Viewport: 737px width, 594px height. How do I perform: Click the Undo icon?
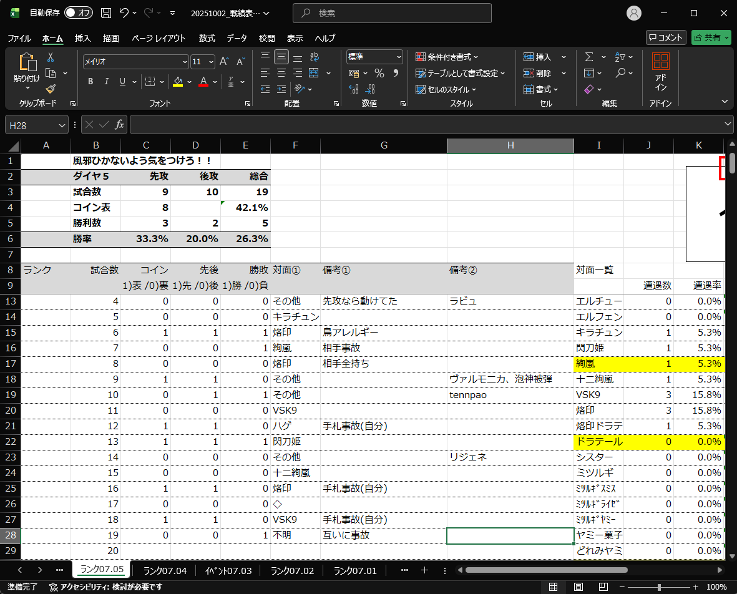coord(124,13)
